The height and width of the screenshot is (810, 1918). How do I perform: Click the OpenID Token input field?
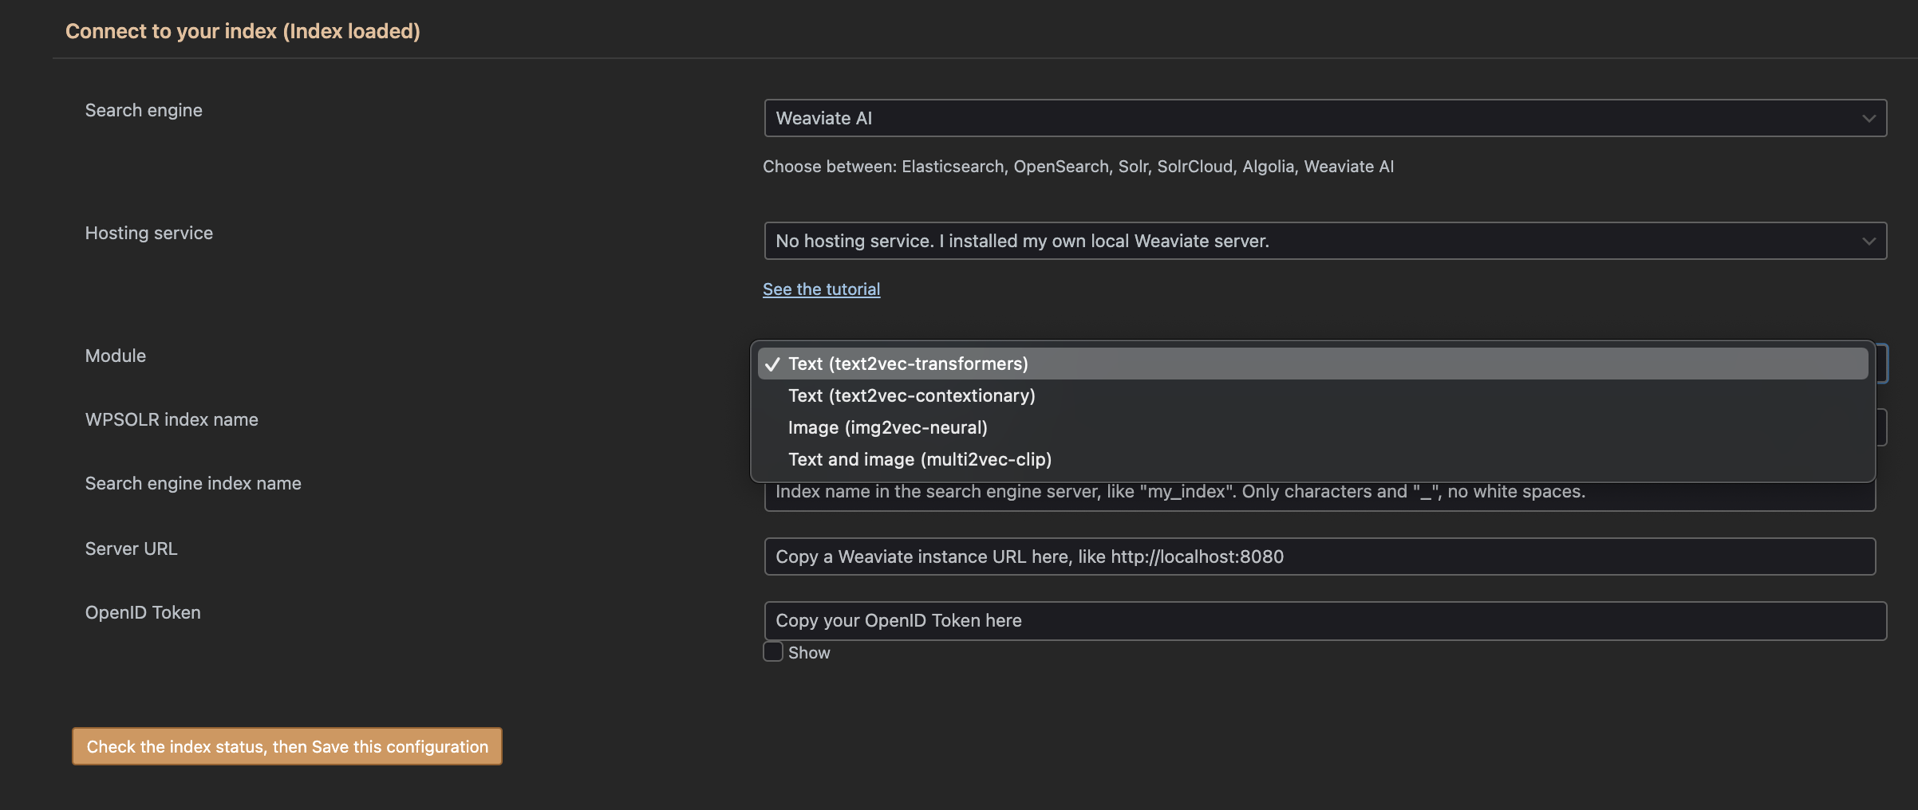coord(1324,619)
